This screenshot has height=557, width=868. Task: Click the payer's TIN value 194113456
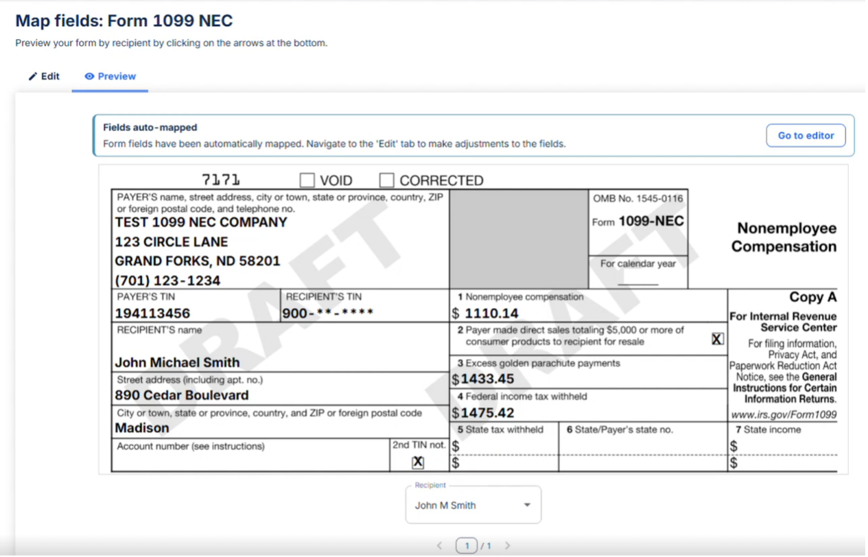(152, 313)
